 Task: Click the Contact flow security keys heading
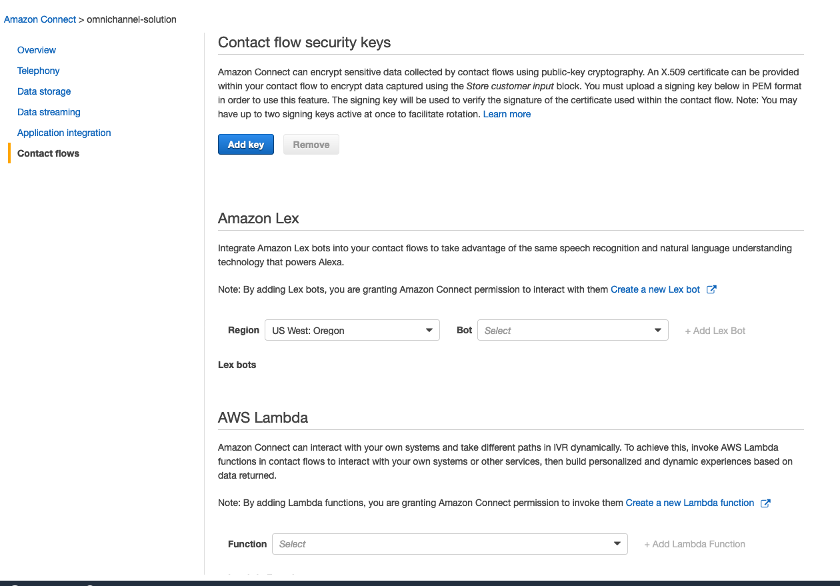click(x=305, y=43)
